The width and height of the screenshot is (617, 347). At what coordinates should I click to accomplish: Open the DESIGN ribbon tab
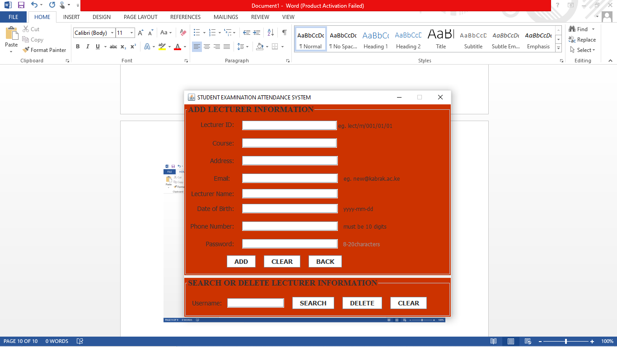[101, 17]
